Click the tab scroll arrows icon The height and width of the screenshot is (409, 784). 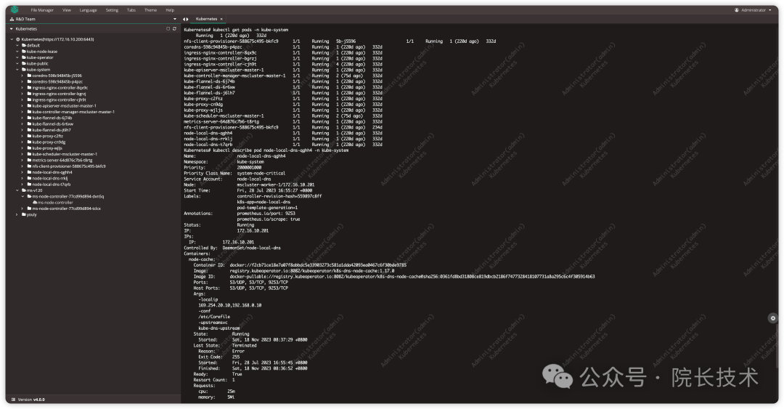point(186,19)
